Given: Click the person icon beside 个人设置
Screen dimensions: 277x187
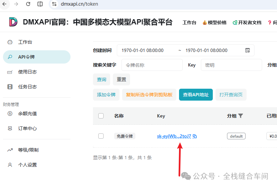Looking at the screenshot, I should tap(10, 165).
